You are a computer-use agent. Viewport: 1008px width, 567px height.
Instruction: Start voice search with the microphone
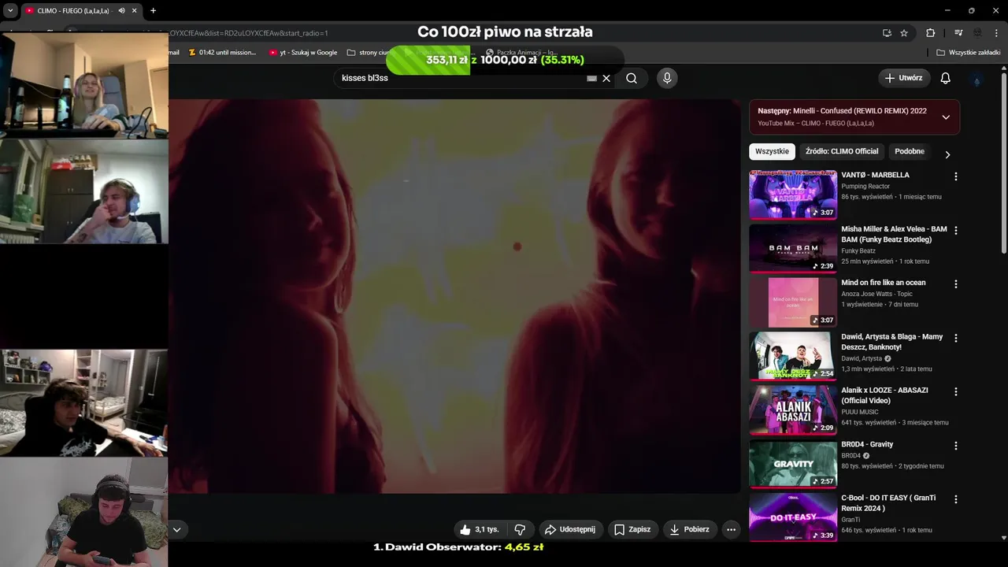coord(667,78)
